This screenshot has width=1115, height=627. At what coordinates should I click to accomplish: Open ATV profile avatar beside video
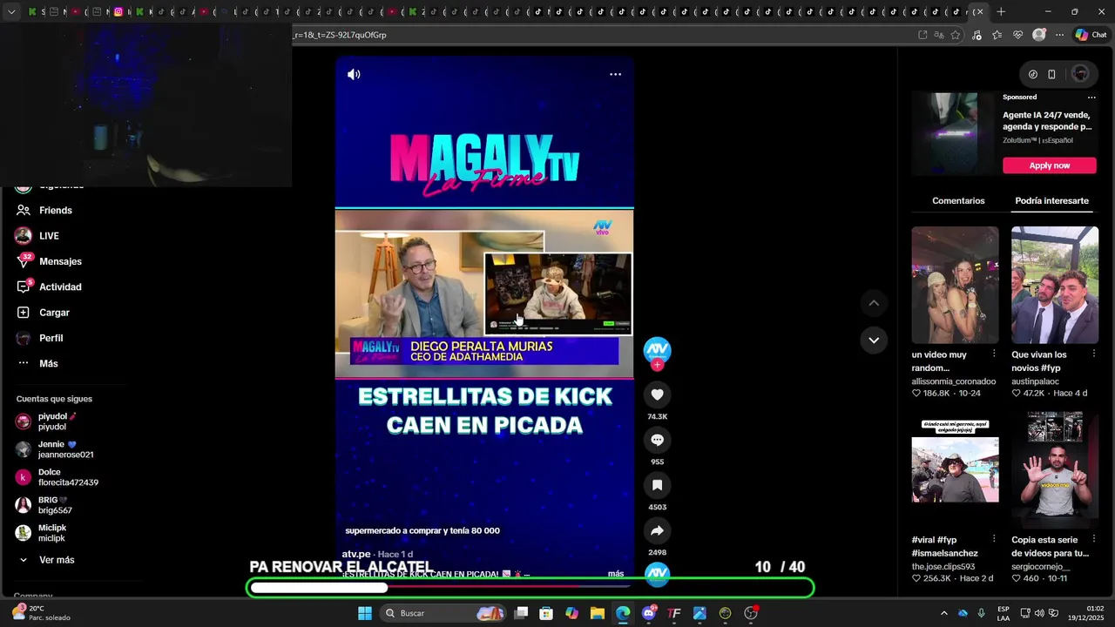point(657,349)
